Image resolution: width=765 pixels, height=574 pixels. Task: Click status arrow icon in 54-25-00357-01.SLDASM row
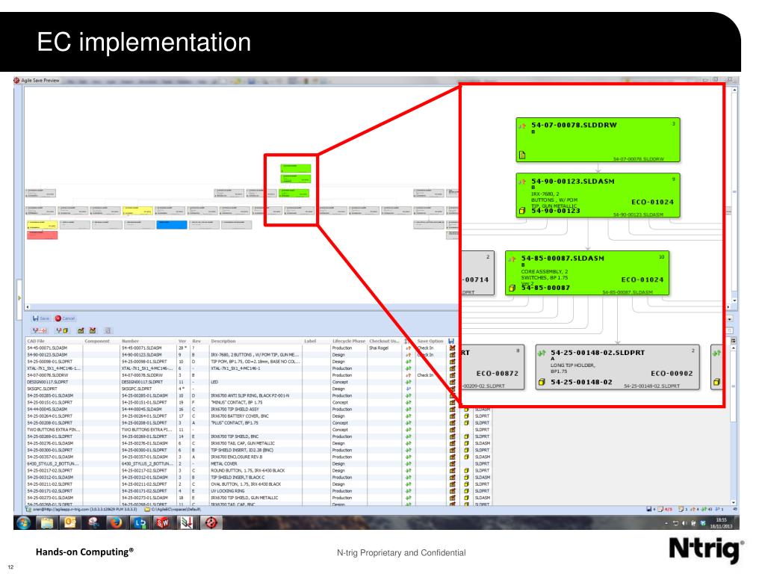pyautogui.click(x=409, y=457)
